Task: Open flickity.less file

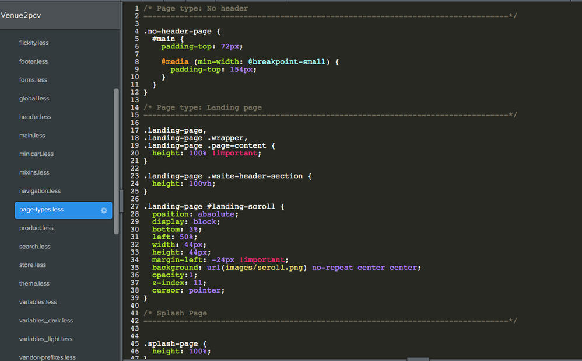Action: [33, 43]
